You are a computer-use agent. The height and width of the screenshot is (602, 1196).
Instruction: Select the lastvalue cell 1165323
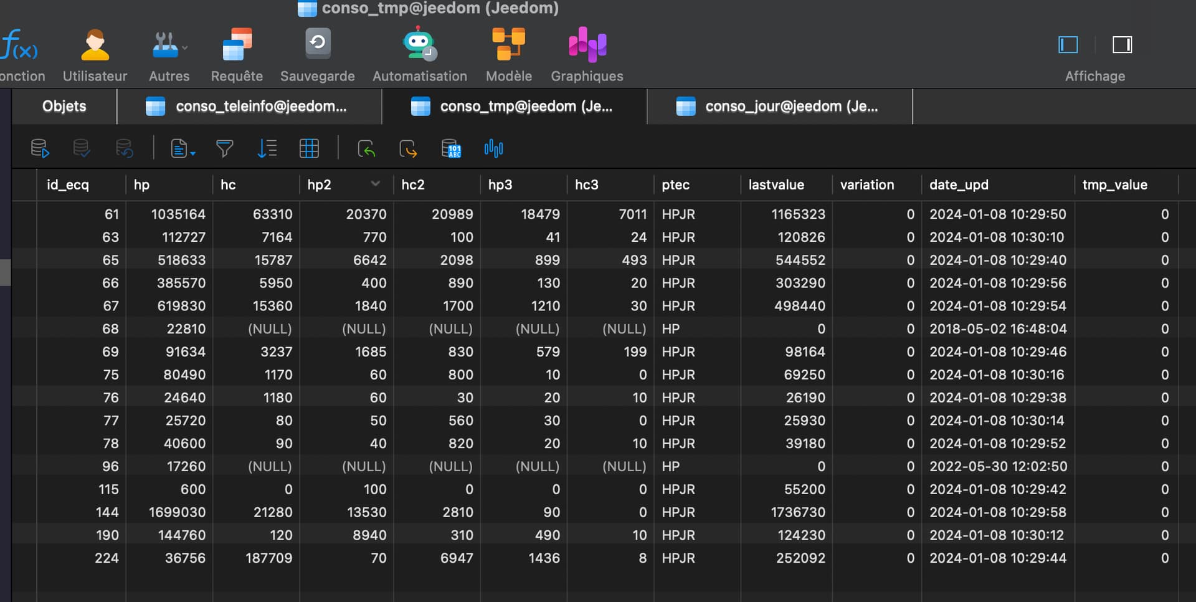786,214
